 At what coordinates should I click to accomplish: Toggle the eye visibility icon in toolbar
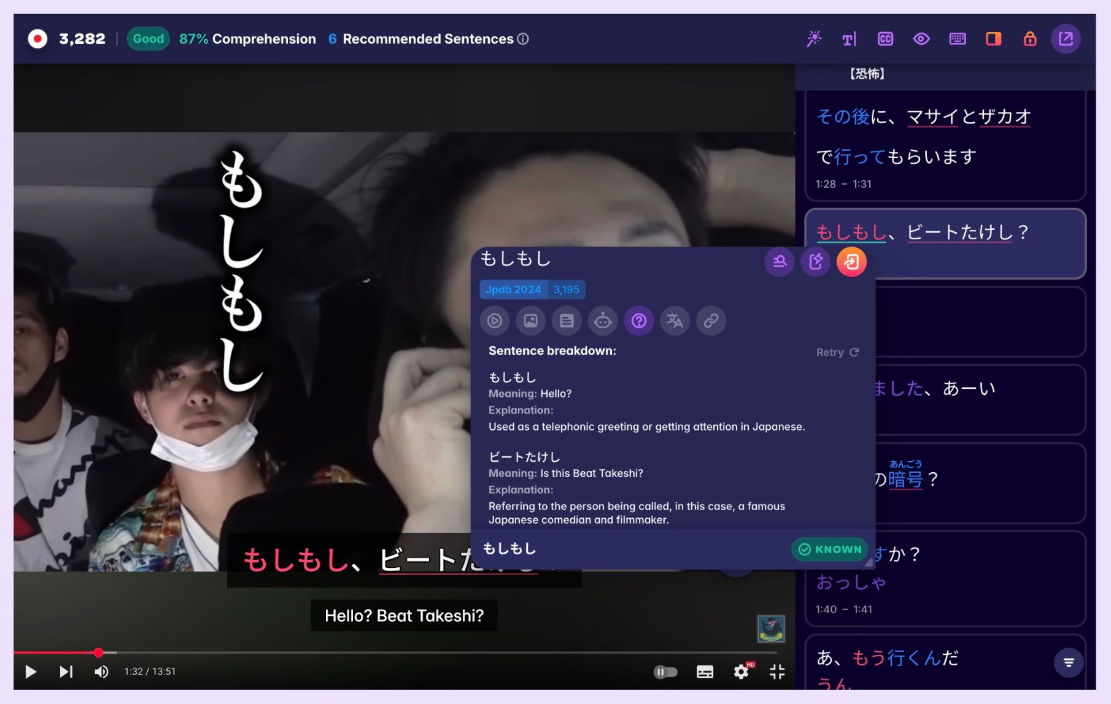pos(921,39)
